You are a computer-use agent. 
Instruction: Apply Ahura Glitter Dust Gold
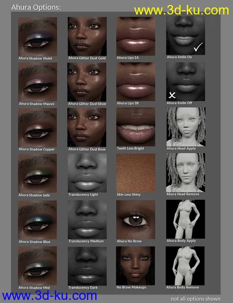(x=87, y=37)
